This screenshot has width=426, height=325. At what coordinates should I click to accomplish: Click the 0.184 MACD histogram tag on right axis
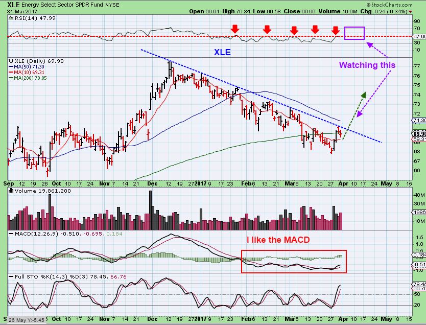(419, 254)
